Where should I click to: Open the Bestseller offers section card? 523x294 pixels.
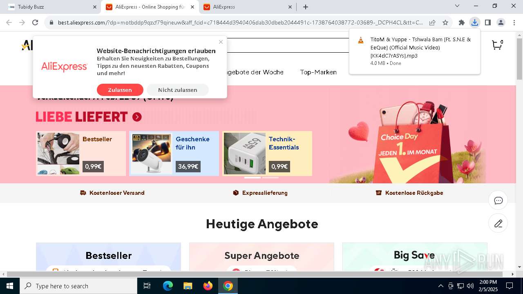point(108,257)
